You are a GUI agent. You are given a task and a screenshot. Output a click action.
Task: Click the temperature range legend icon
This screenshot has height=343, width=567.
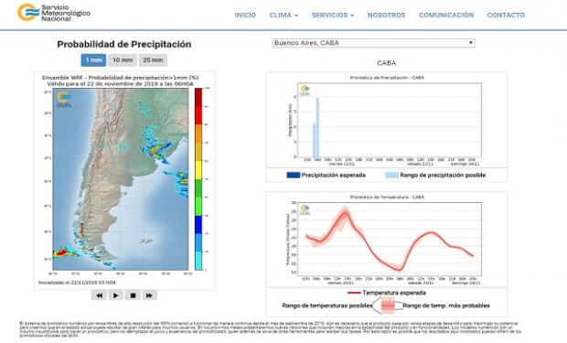coord(388,305)
